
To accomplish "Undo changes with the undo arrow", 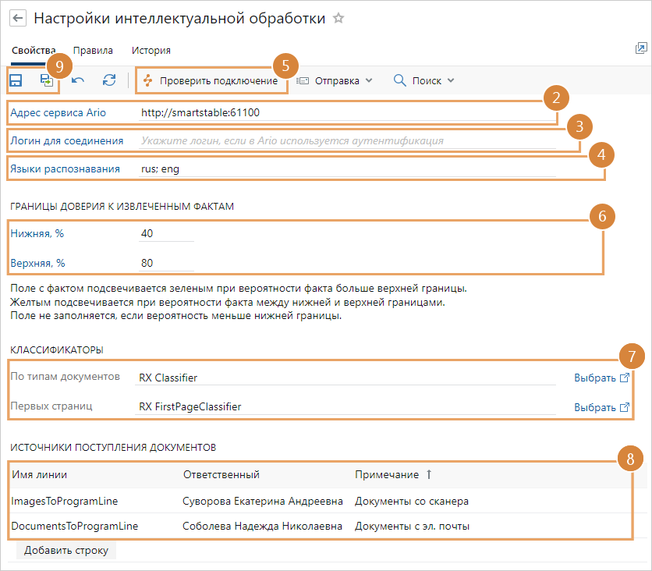I will tap(78, 80).
